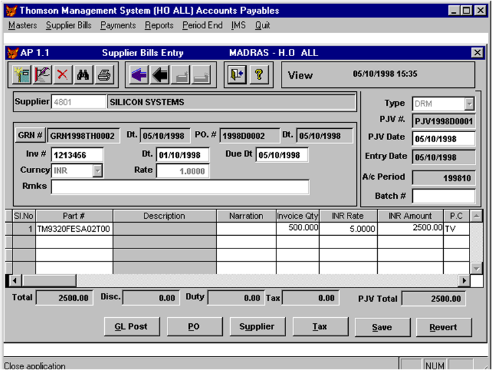Viewport: 492px width, 370px height.
Task: Click the Part # column header
Action: tap(74, 216)
